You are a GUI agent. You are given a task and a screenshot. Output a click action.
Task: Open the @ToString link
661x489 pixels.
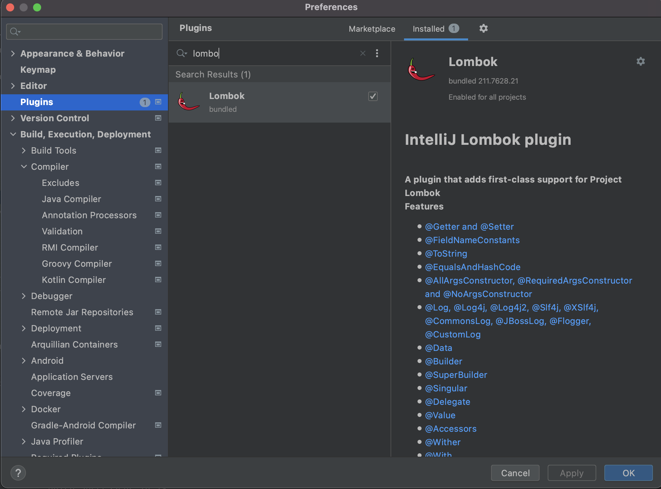point(446,253)
